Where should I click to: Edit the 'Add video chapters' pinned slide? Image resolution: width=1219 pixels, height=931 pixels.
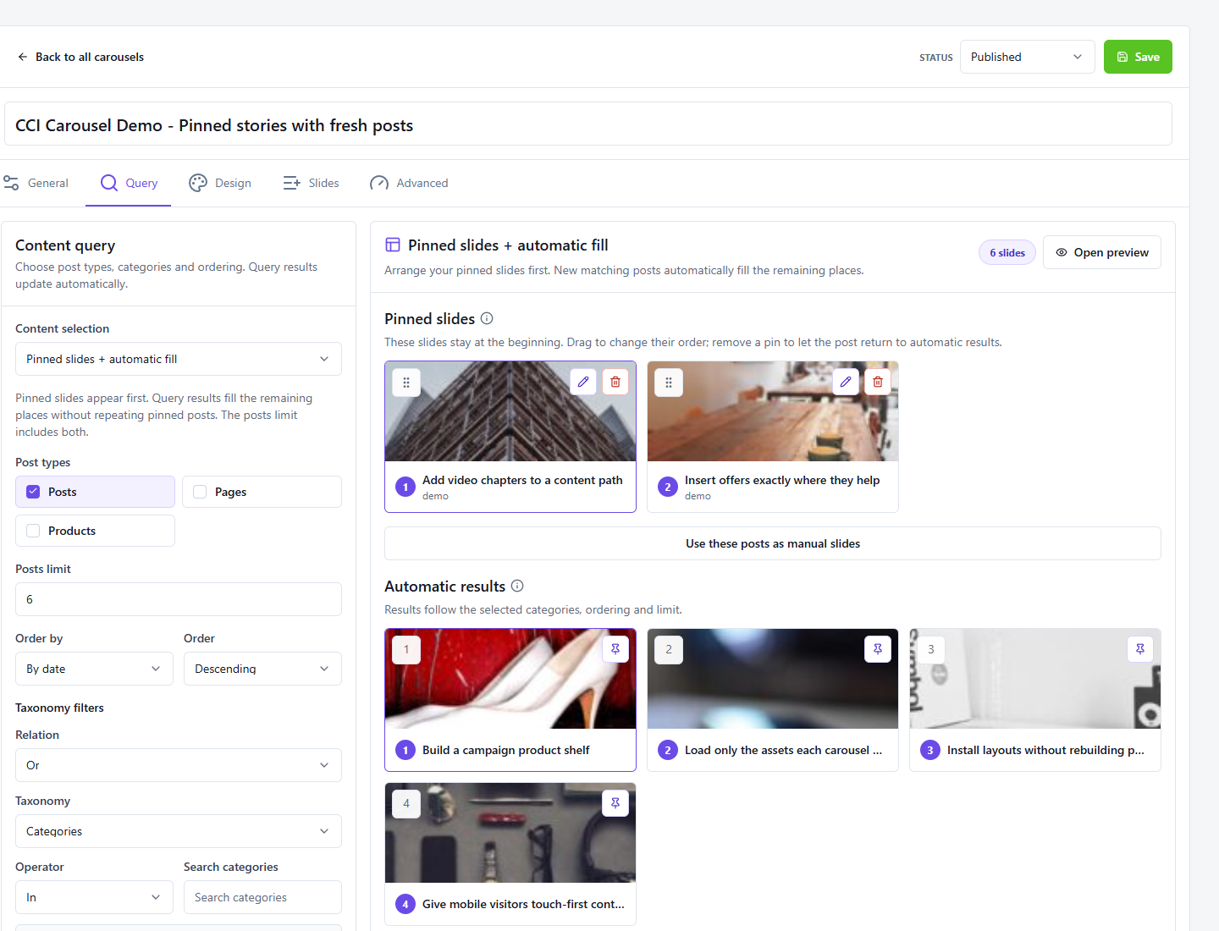click(583, 382)
